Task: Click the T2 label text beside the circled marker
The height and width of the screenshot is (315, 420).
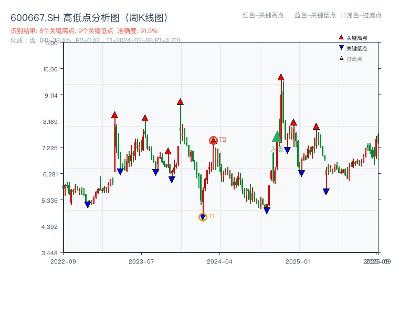Action: pyautogui.click(x=223, y=140)
